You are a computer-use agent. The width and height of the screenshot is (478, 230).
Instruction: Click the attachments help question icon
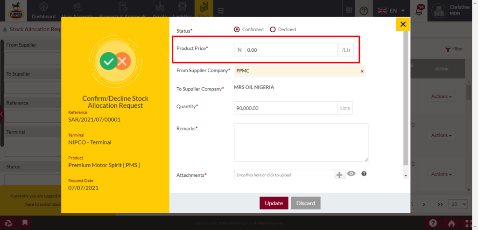pos(364,174)
